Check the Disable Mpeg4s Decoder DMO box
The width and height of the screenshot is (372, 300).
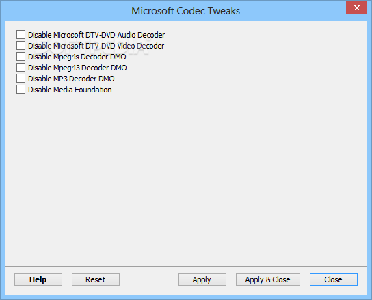(x=21, y=57)
